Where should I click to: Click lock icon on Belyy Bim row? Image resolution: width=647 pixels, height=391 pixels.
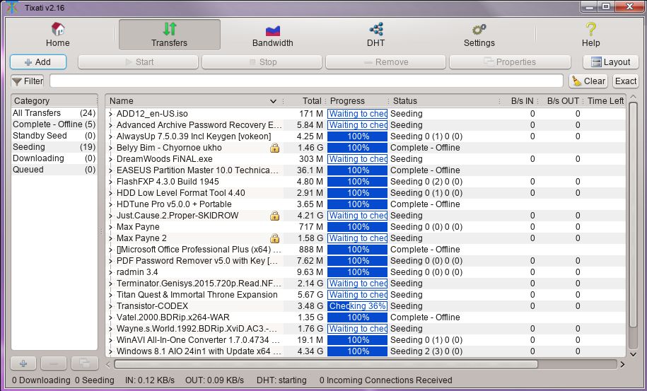pyautogui.click(x=275, y=148)
